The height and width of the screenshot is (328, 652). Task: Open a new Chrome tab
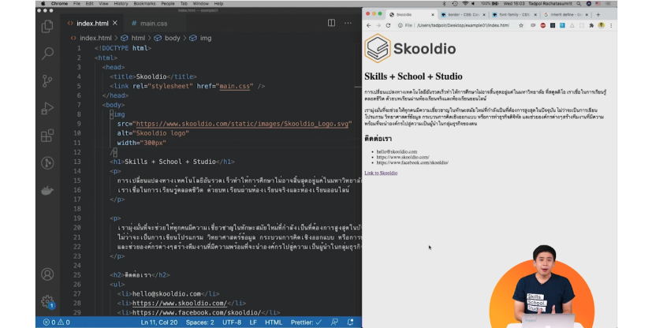pos(598,14)
